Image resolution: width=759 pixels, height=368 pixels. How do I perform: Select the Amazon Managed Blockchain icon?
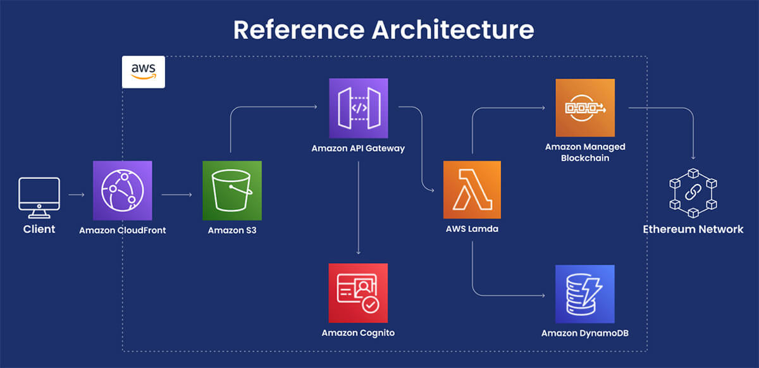pyautogui.click(x=585, y=108)
